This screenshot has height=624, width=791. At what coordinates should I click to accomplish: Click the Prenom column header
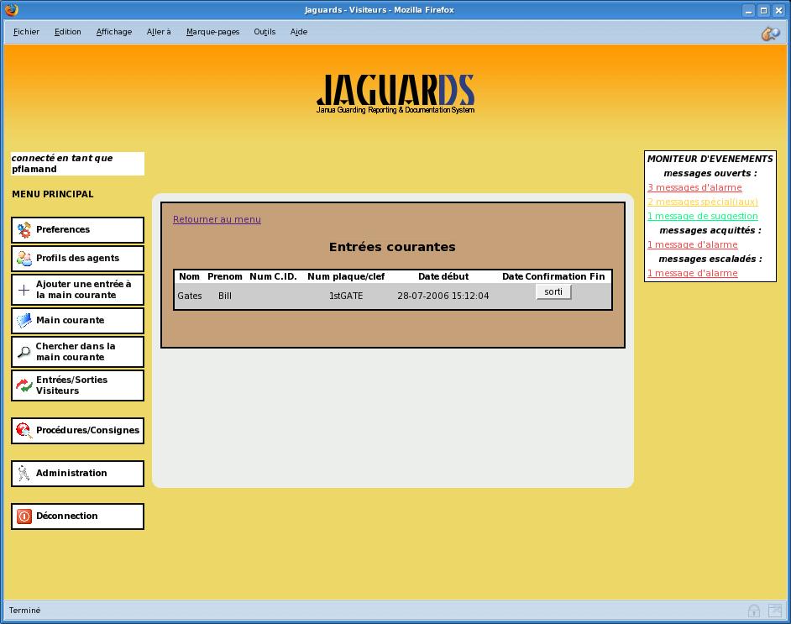pyautogui.click(x=225, y=276)
